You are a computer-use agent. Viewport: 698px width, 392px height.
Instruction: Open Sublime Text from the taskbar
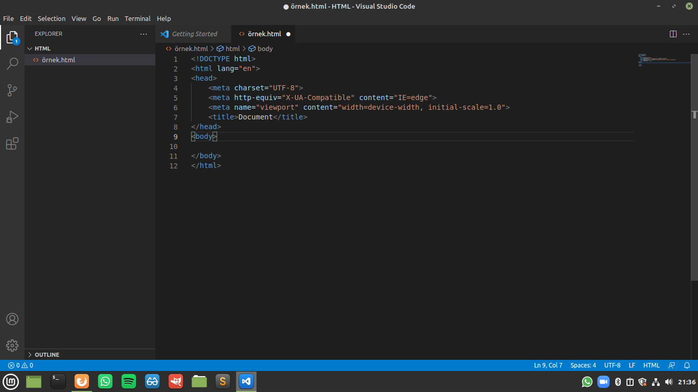click(222, 381)
